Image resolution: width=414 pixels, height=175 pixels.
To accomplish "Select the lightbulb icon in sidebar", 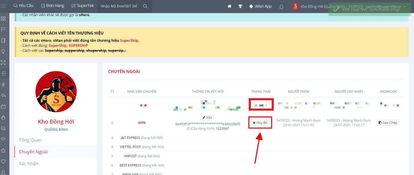I will 3,51.
